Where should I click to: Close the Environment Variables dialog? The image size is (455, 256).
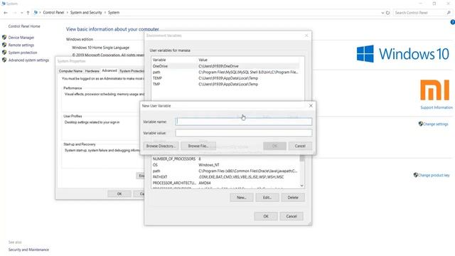tap(306, 36)
